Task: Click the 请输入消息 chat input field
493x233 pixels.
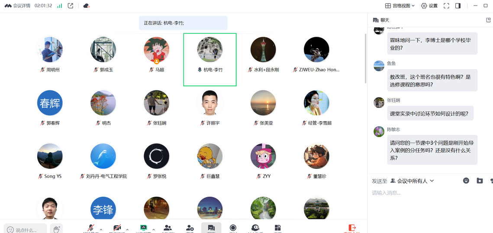Action: point(430,192)
